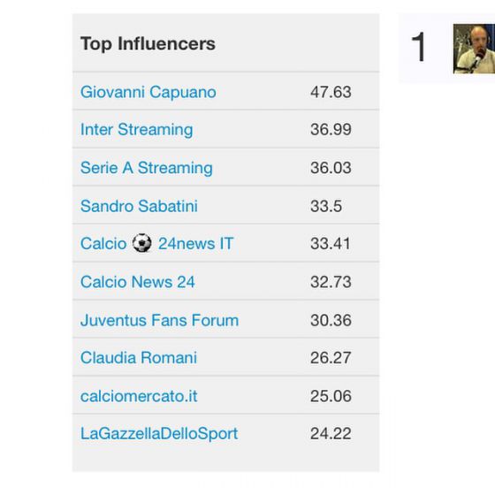Click LaGazzellaDelloSport in the list
This screenshot has height=495, width=495.
point(159,434)
